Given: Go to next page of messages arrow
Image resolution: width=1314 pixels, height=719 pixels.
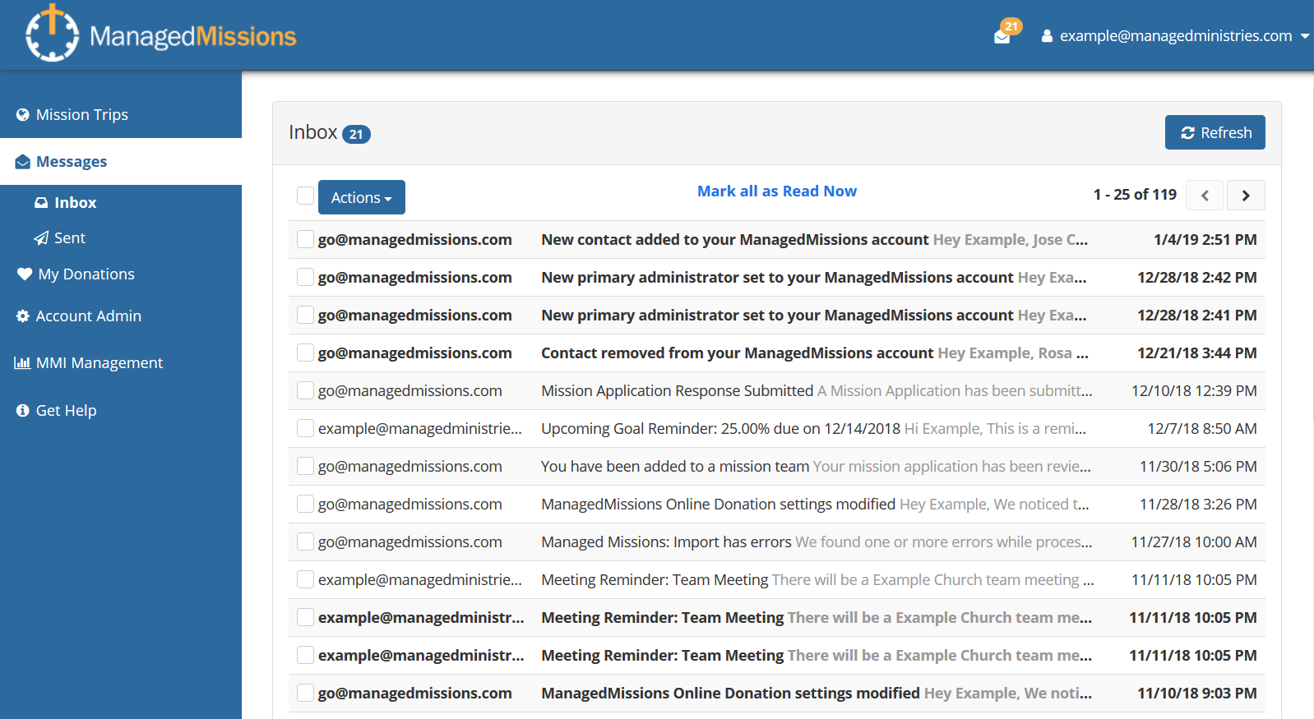Looking at the screenshot, I should click(1246, 196).
